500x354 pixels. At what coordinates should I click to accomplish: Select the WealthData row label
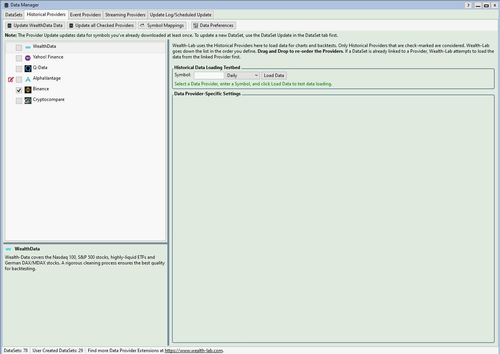pos(44,46)
